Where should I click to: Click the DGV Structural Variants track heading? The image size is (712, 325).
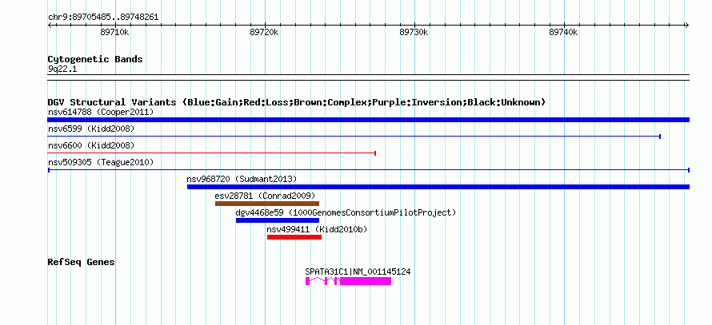[297, 102]
